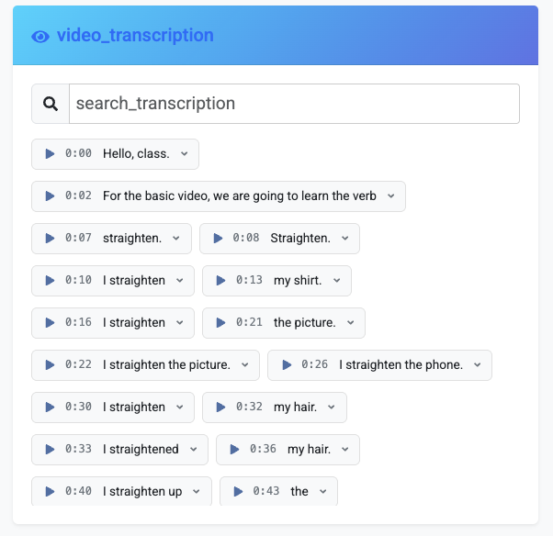Viewport: 553px width, 536px height.
Task: Click the 0:30 I straighten text
Action: [134, 407]
